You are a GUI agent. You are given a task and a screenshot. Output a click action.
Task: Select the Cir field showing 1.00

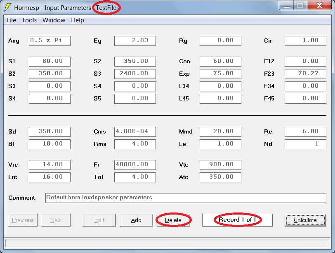point(306,41)
